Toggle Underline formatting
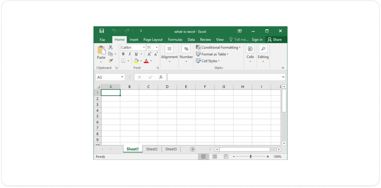Screen dimensions: 381x188 pyautogui.click(x=136, y=54)
